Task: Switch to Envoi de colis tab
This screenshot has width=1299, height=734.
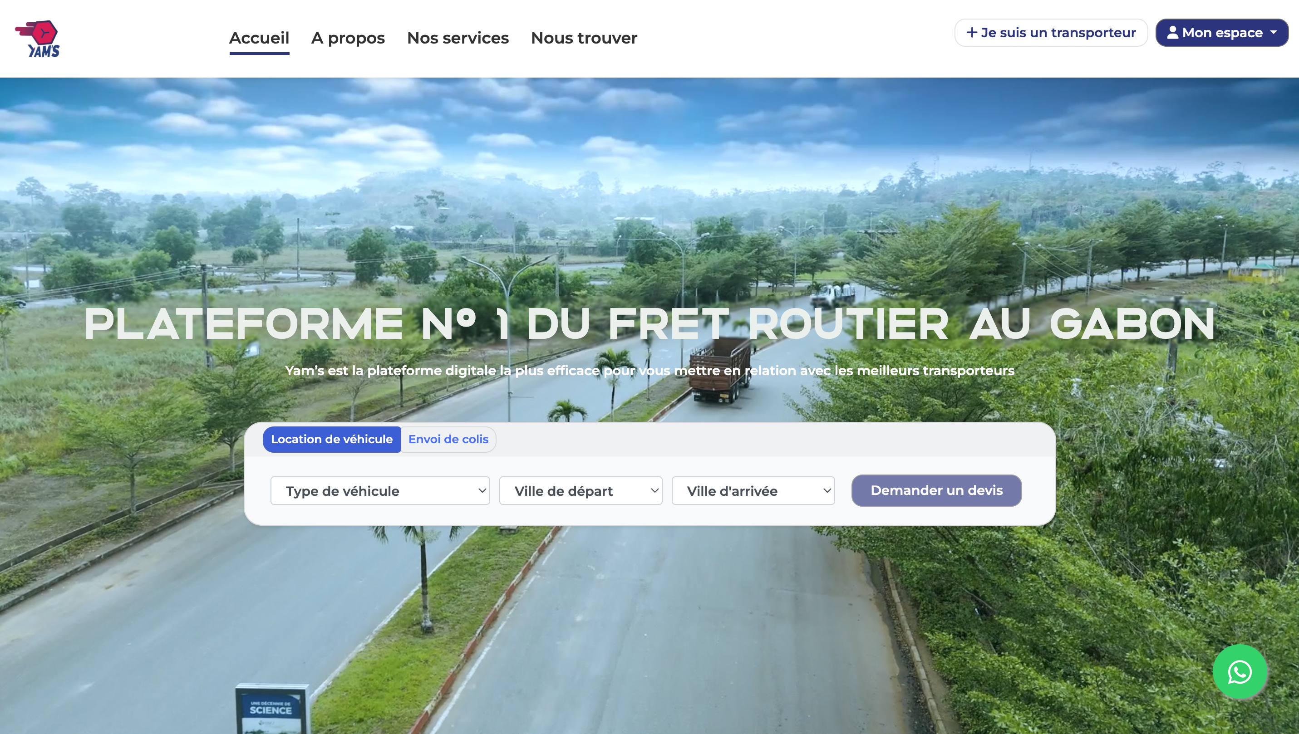Action: tap(448, 440)
